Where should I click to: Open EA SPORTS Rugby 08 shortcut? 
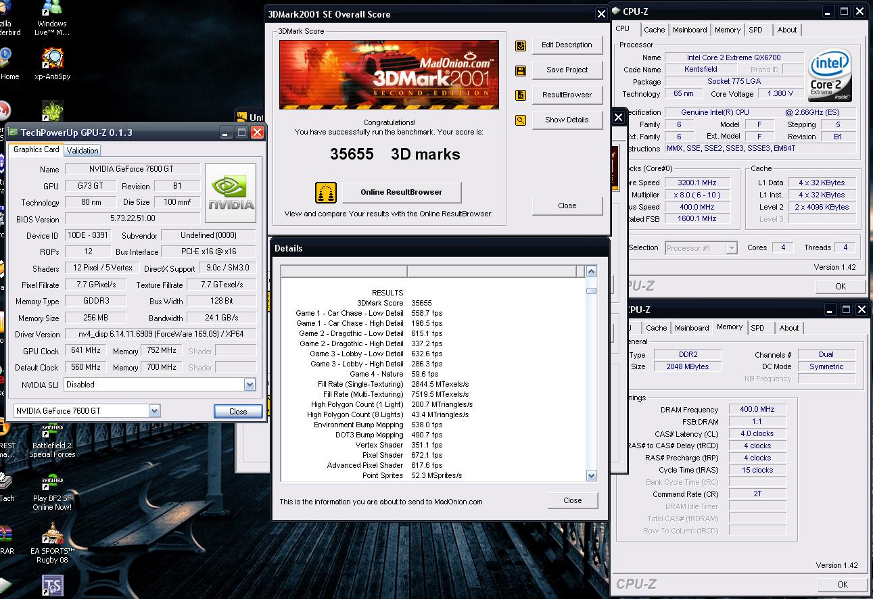52,544
